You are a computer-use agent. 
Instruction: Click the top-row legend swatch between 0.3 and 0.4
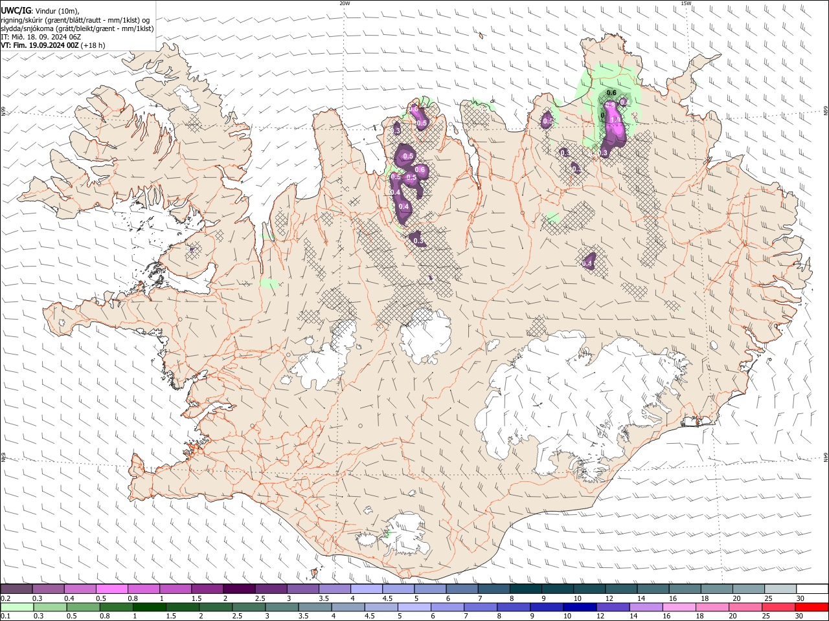point(48,589)
